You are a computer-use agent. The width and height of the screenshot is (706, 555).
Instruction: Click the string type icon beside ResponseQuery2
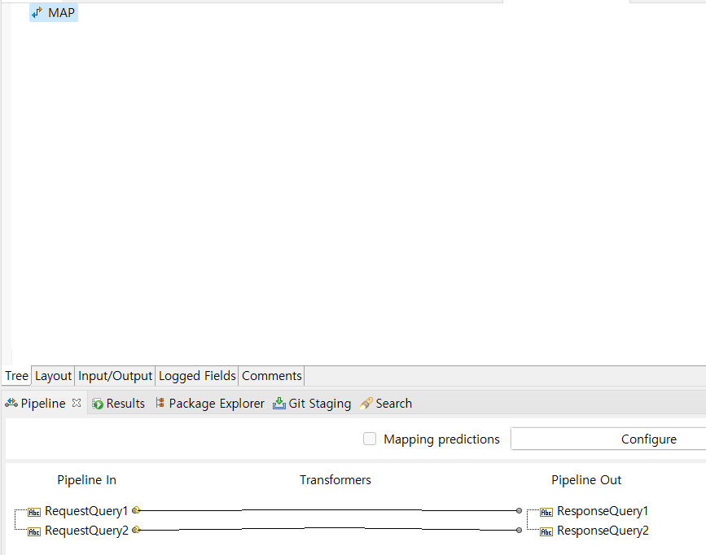pyautogui.click(x=546, y=531)
